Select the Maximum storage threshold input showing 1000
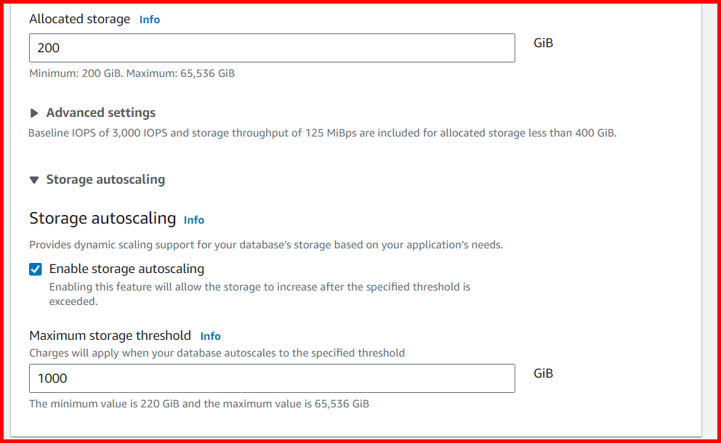 point(272,378)
